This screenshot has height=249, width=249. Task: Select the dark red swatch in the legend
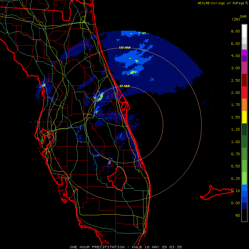(x=244, y=80)
